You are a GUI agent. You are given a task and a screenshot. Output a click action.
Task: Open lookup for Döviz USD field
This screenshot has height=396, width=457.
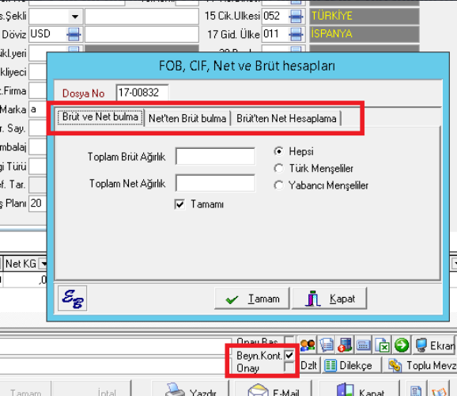click(x=74, y=34)
